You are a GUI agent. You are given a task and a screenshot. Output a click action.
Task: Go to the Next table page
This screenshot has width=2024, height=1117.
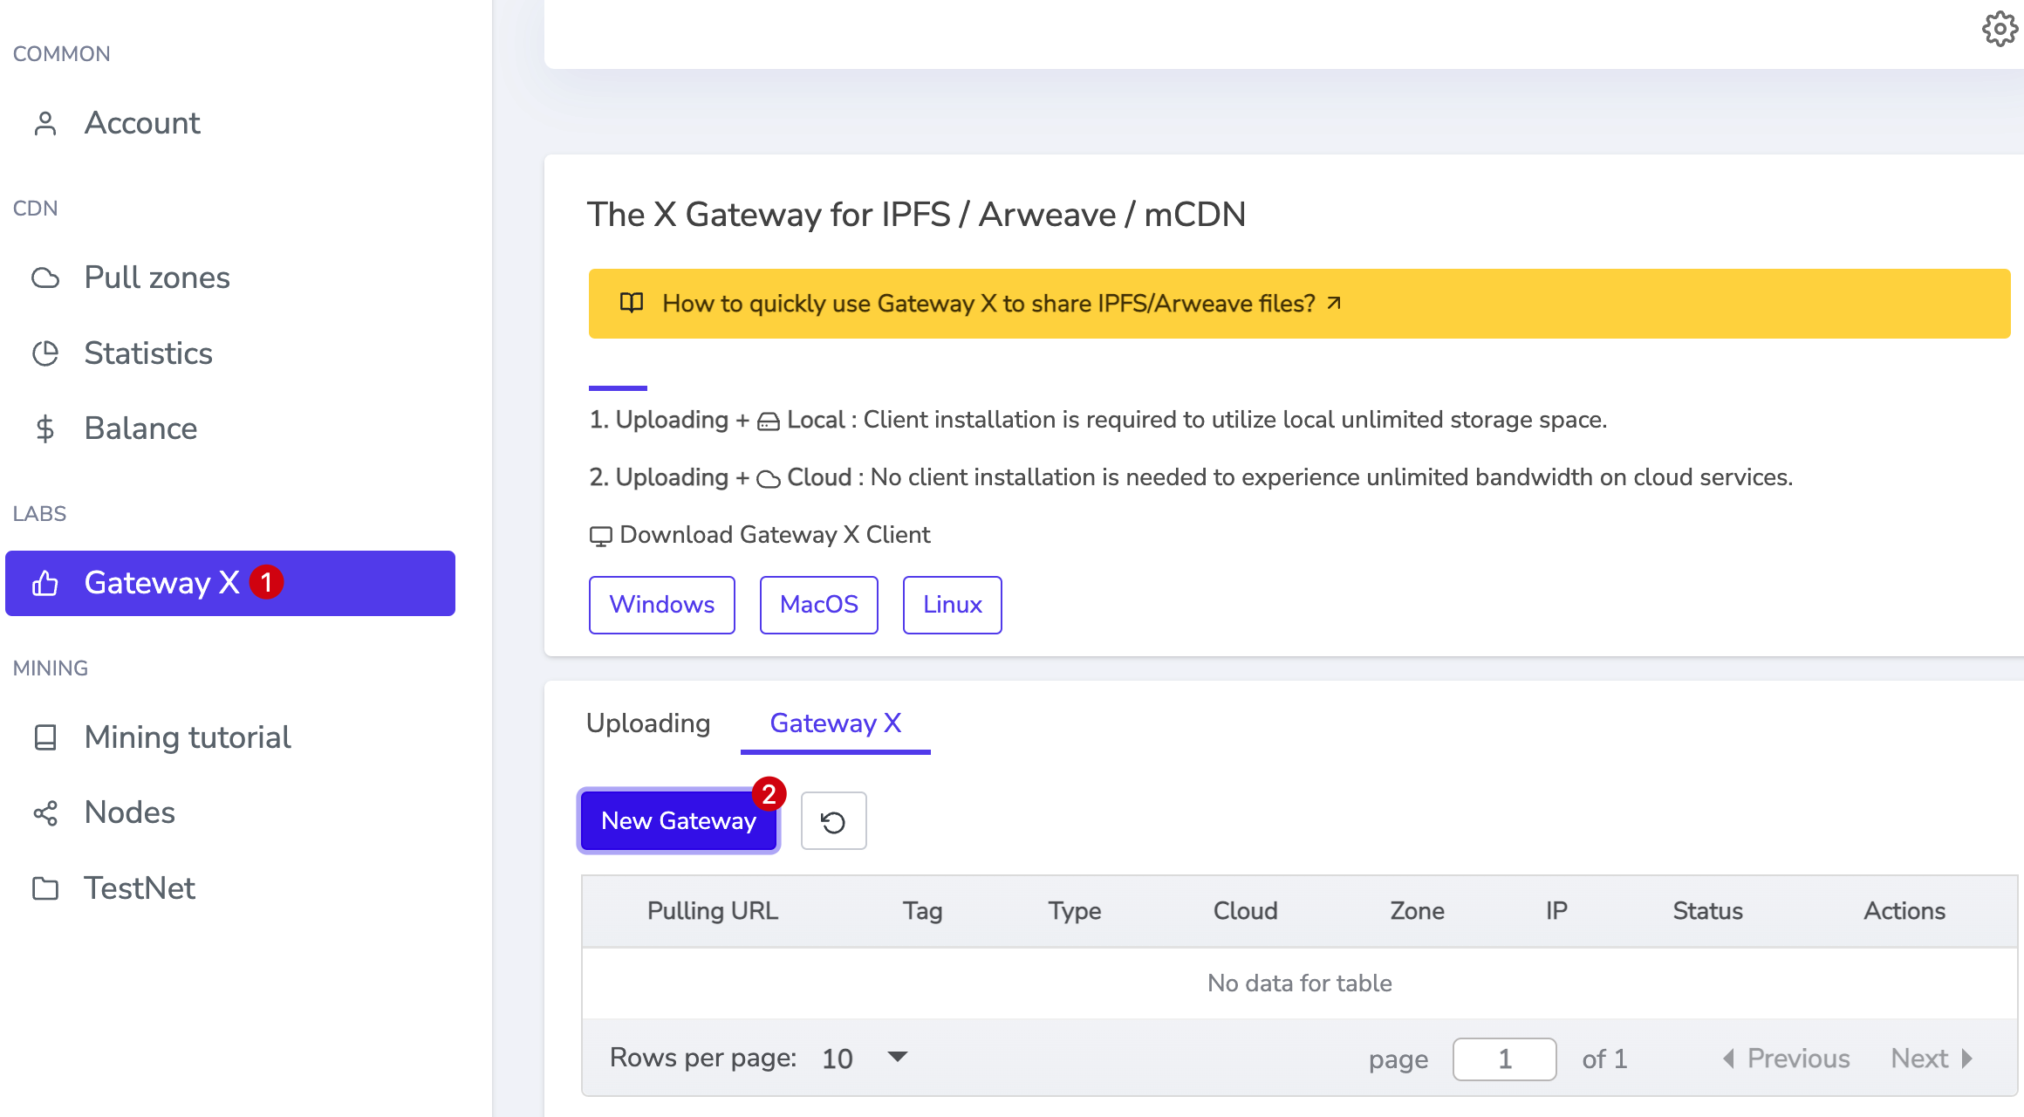[x=1932, y=1059]
